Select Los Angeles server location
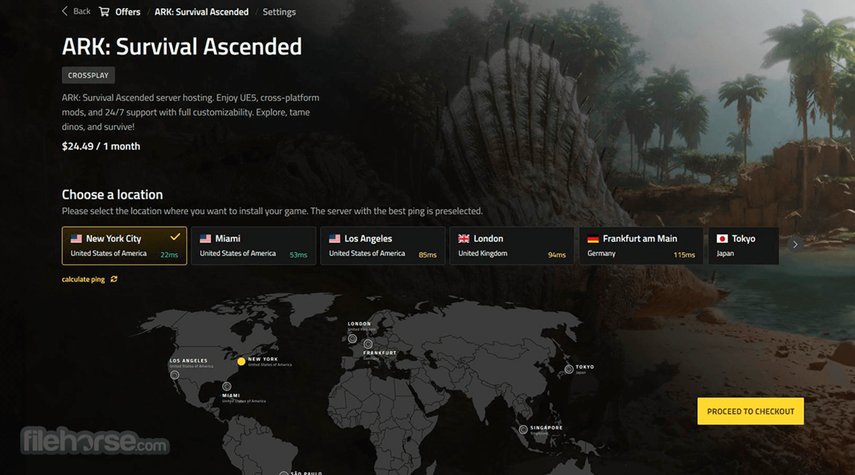Viewport: 855px width, 475px height. 383,245
